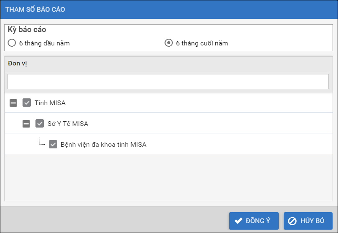
Task: Click the cancel circle icon on HỦY BỎ
Action: (293, 221)
